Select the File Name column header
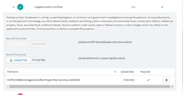The height and width of the screenshot is (95, 183). (13, 72)
